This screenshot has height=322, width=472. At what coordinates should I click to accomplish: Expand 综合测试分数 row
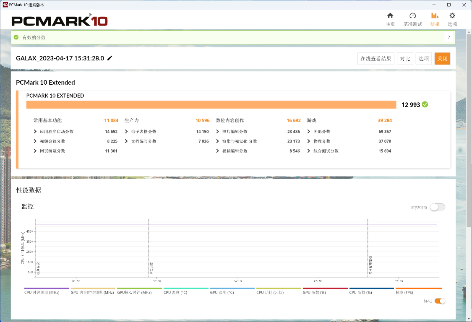pos(323,151)
